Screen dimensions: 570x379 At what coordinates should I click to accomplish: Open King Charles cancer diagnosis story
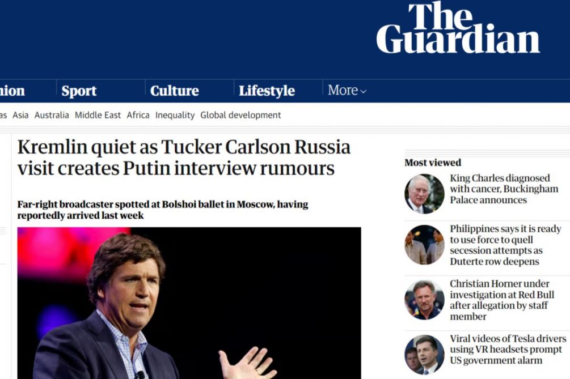coord(504,189)
